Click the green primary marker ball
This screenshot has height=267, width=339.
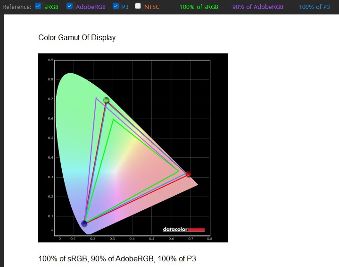click(x=106, y=100)
